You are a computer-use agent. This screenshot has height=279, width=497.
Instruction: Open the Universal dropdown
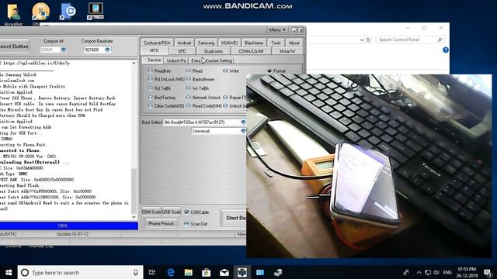coord(243,131)
